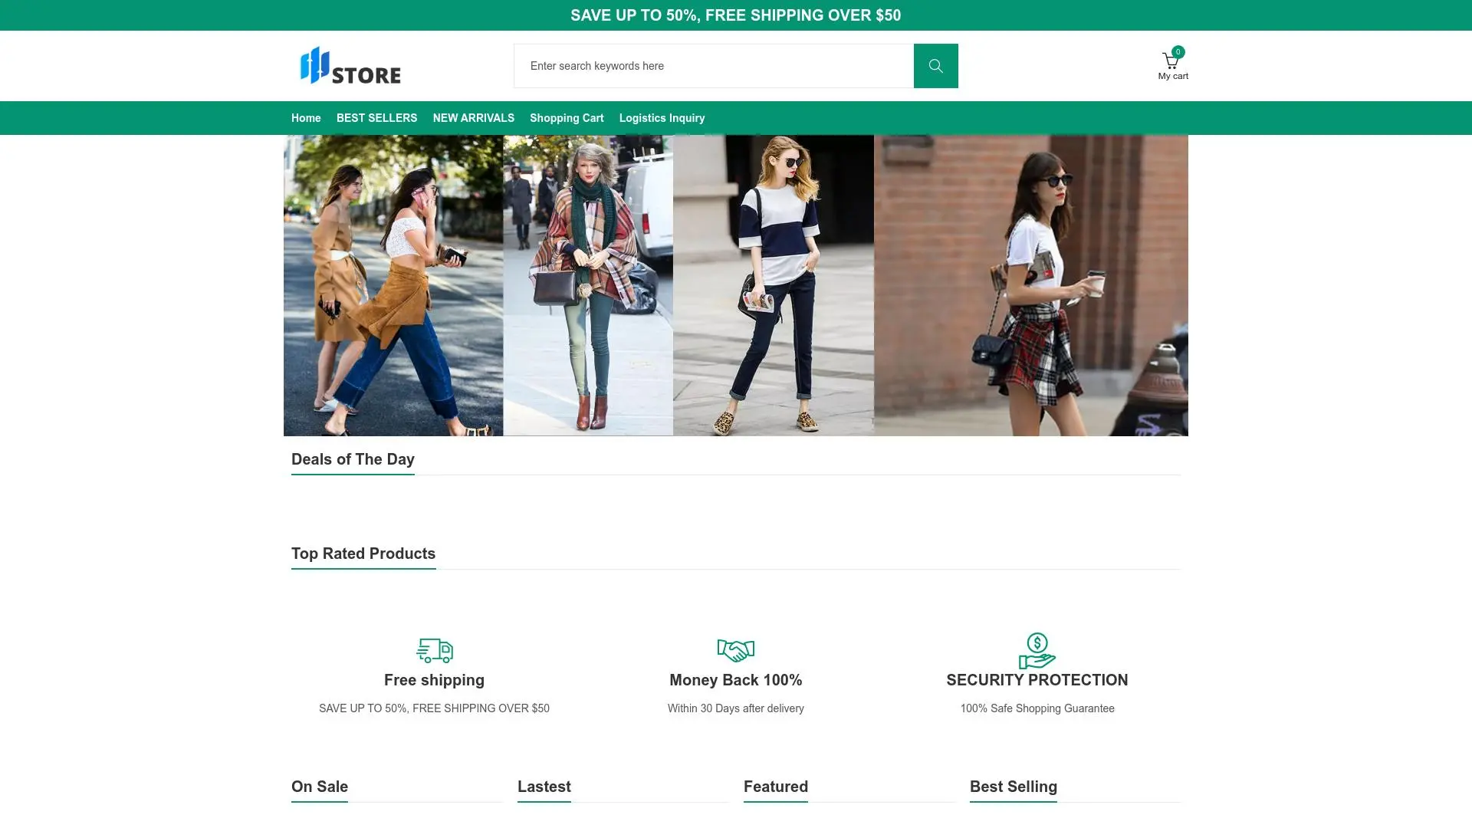Screen dimensions: 1472x828
Task: Click the Money Back handshake icon
Action: point(735,650)
